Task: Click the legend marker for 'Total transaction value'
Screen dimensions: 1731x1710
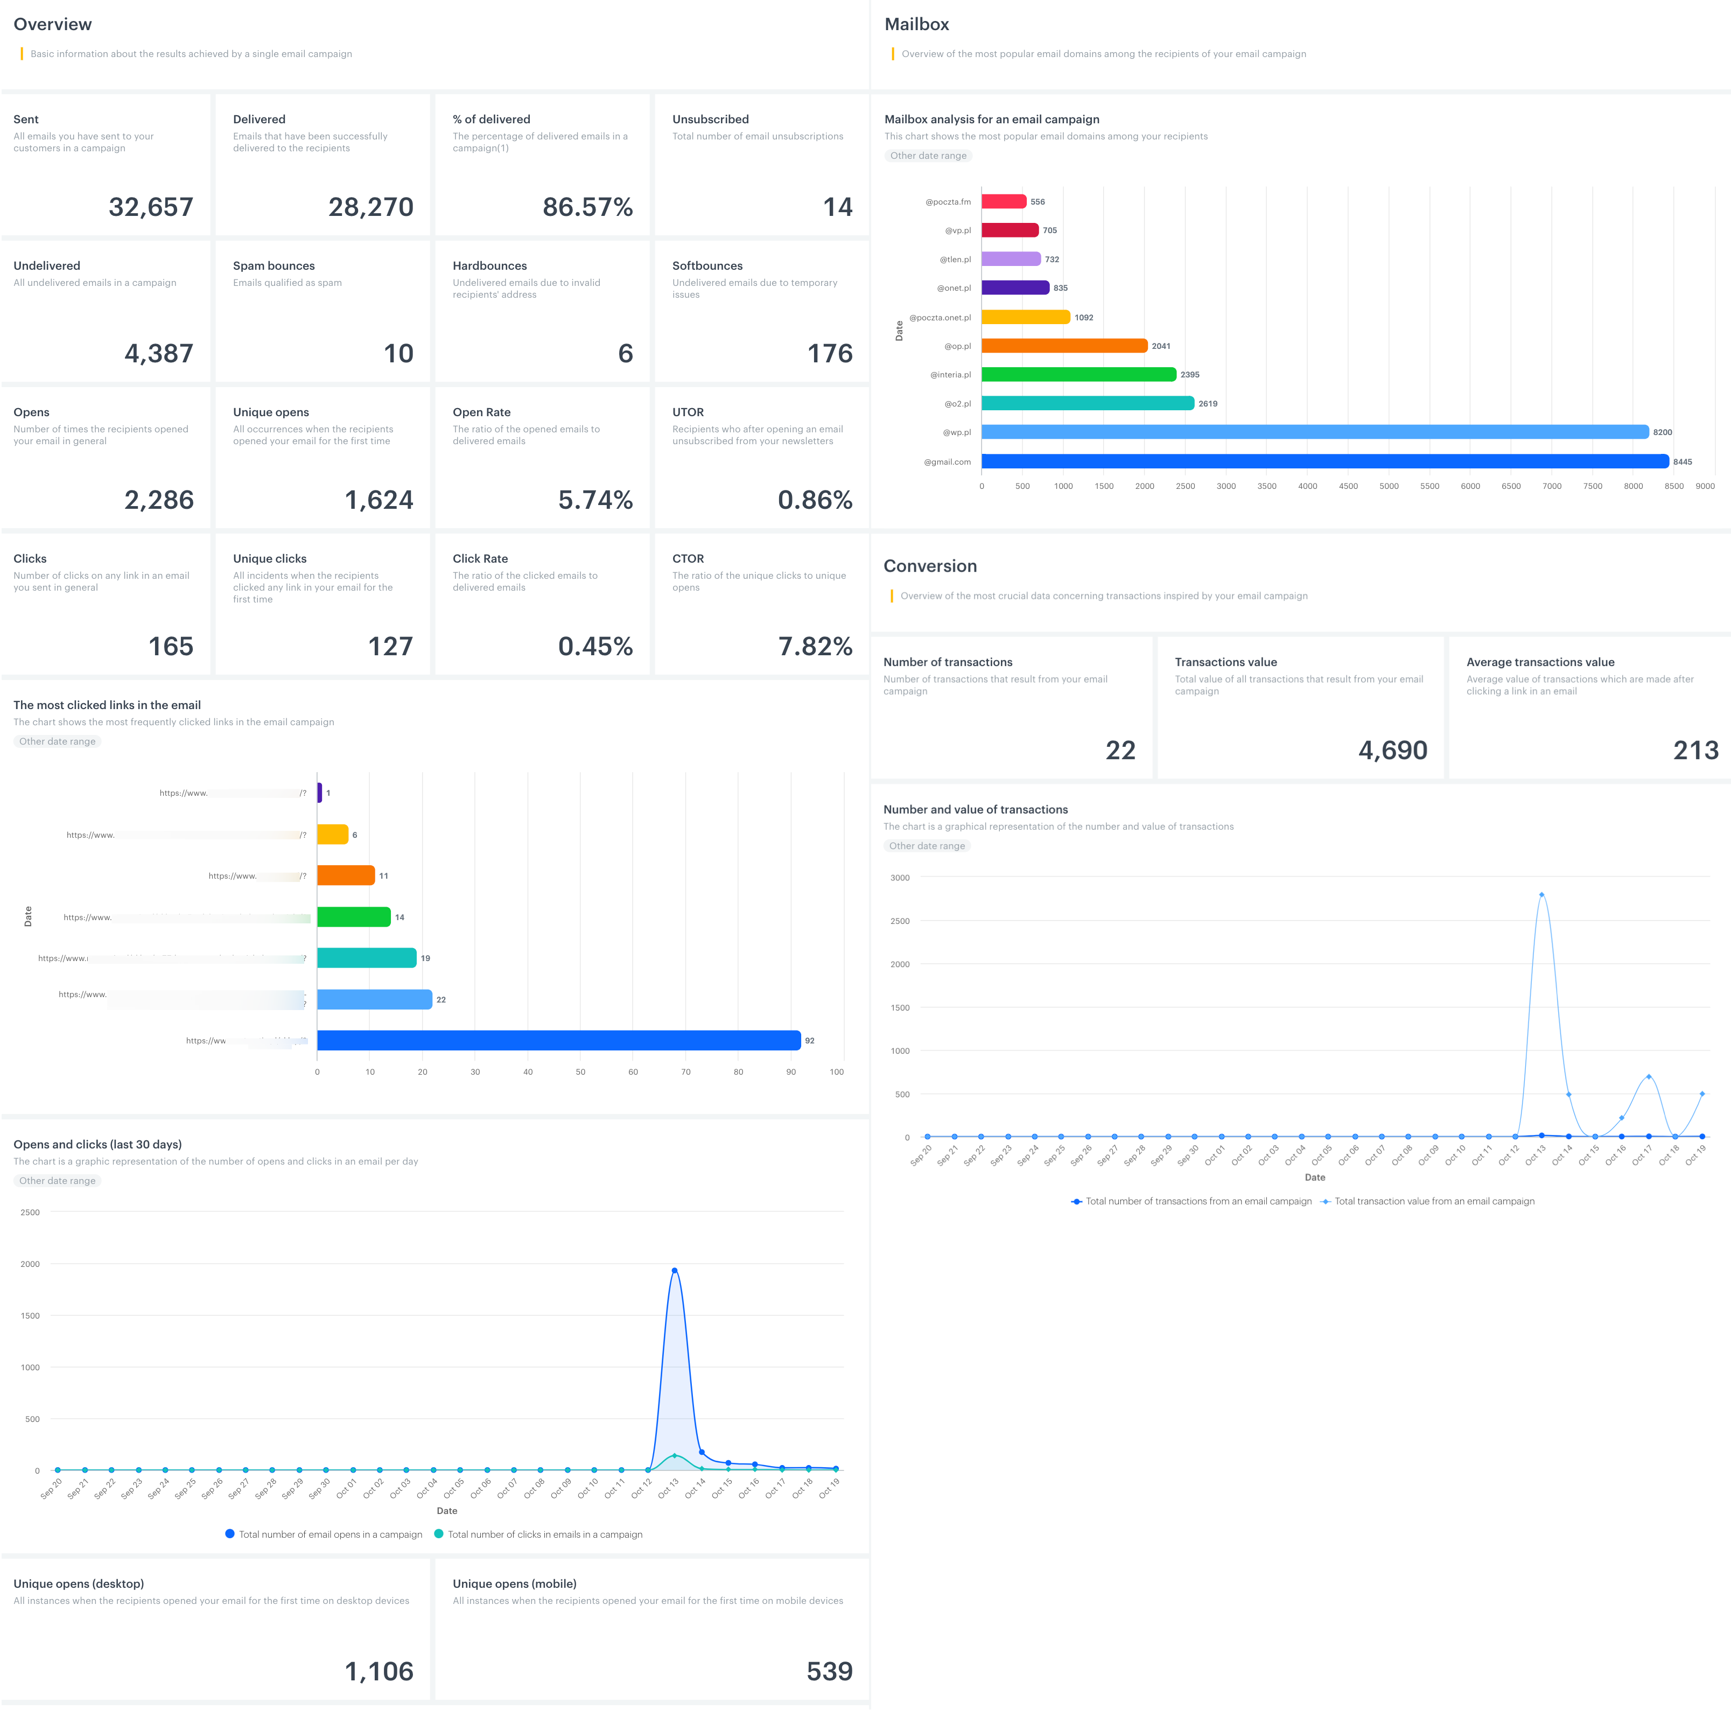Action: pos(1326,1201)
